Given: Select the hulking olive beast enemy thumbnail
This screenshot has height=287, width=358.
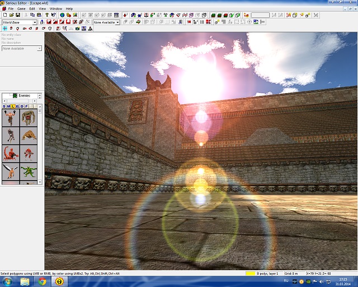Looking at the screenshot, I should (x=29, y=118).
